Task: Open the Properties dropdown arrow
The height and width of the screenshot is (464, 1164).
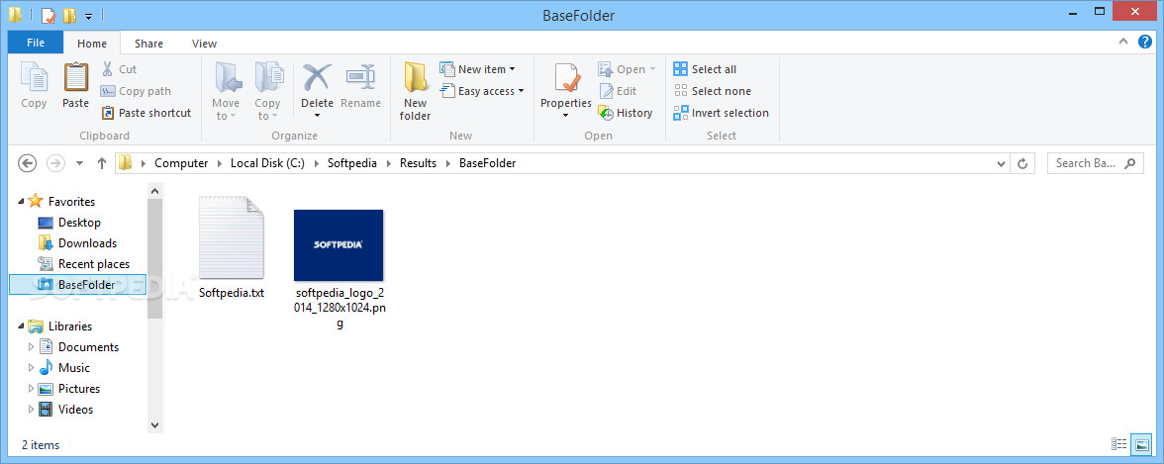Action: [x=566, y=115]
